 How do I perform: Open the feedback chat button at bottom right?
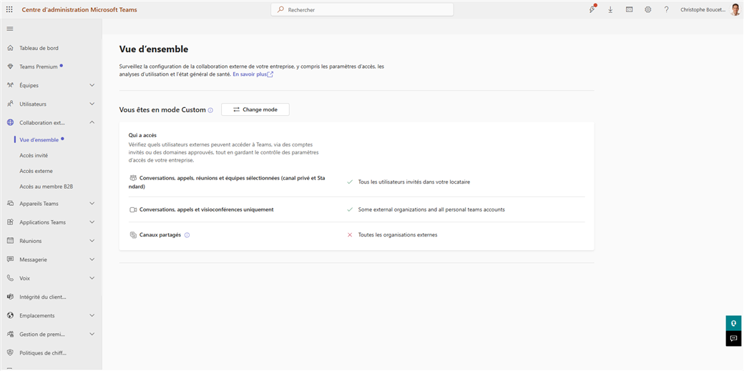pos(733,339)
